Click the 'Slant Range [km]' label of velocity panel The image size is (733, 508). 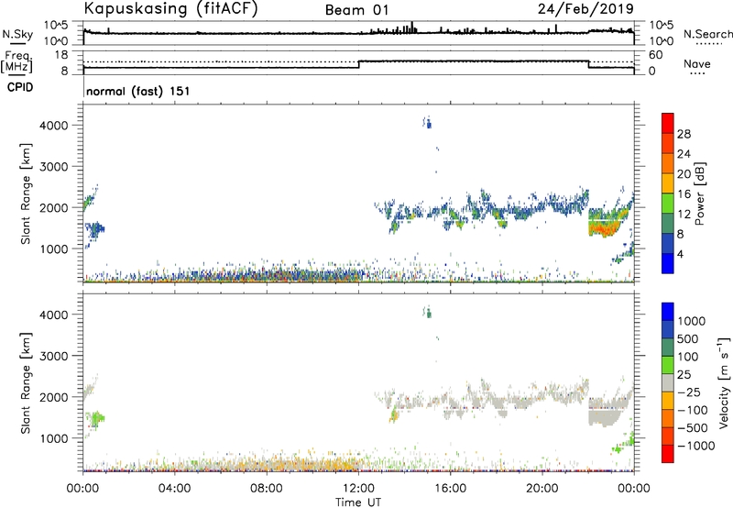26,383
